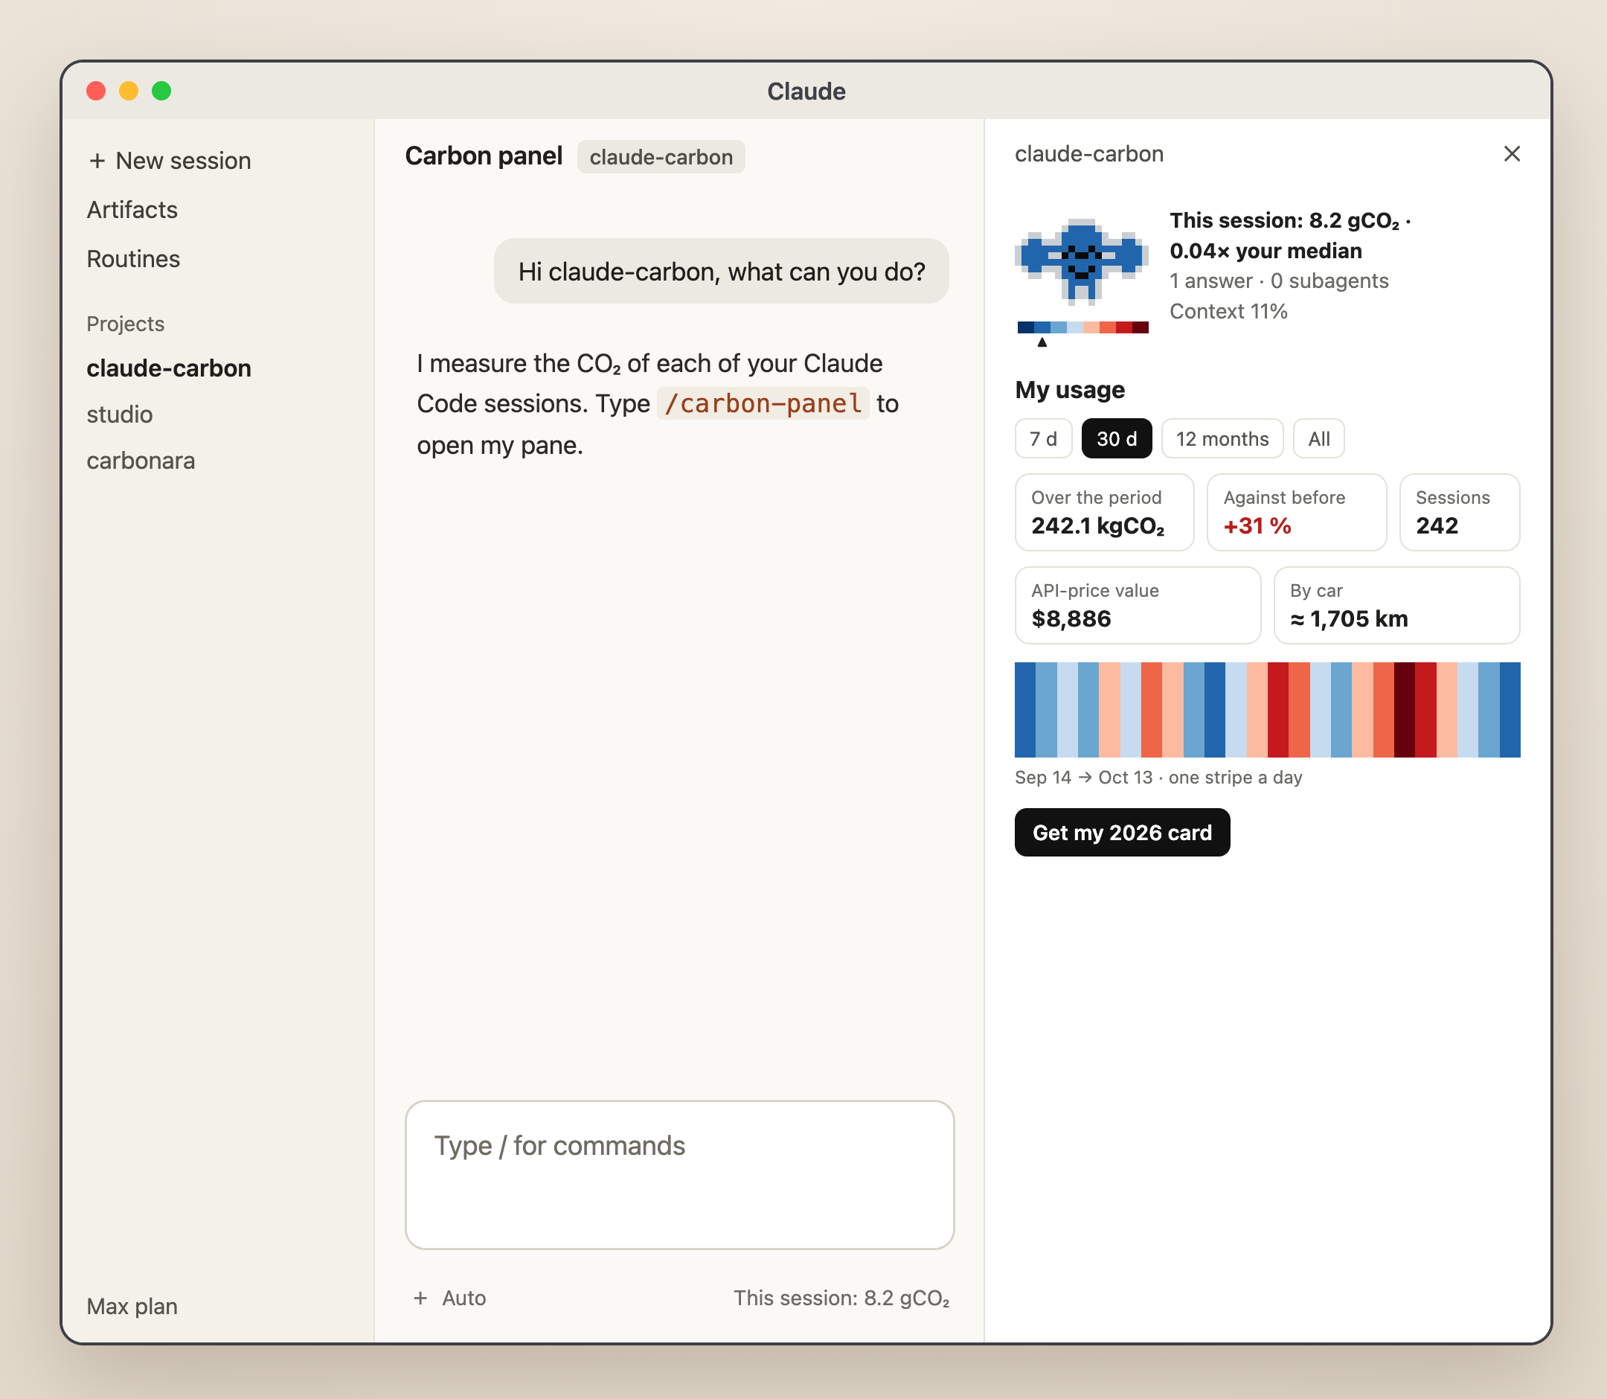Click This session: 8.2 gCO₂ footer status

click(x=841, y=1298)
